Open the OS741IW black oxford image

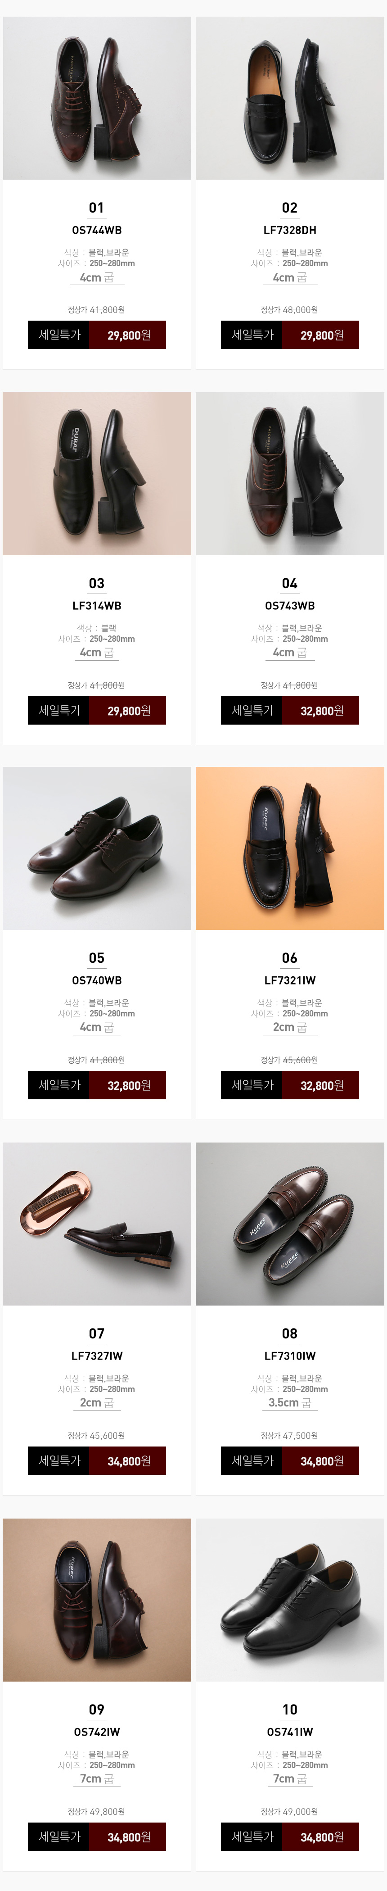pyautogui.click(x=289, y=1600)
